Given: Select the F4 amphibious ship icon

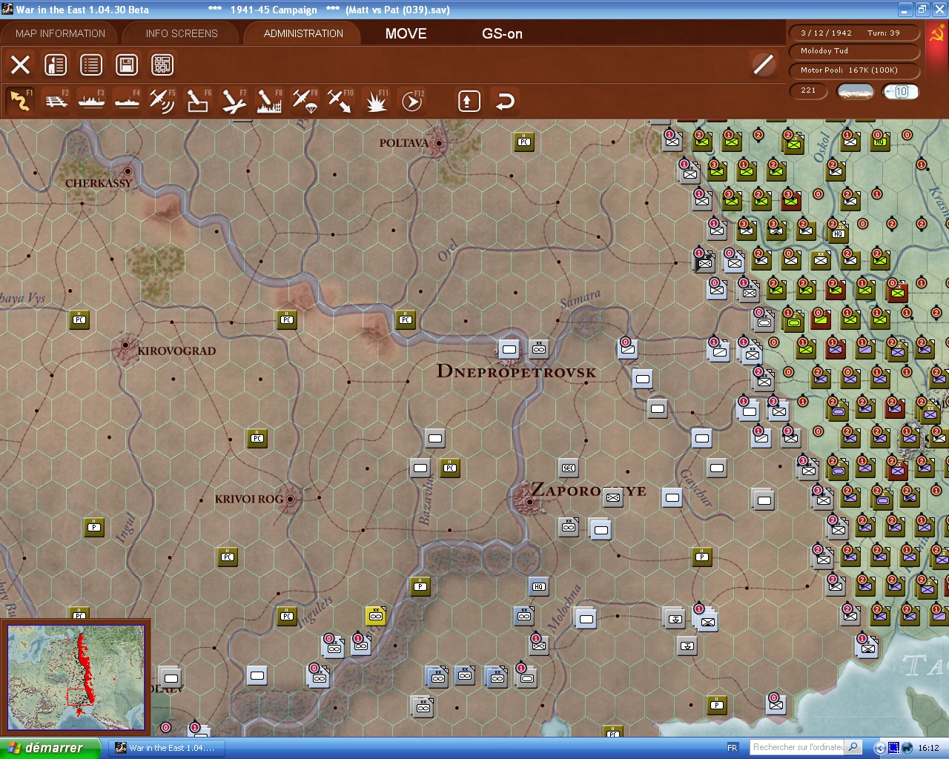Looking at the screenshot, I should pyautogui.click(x=127, y=101).
